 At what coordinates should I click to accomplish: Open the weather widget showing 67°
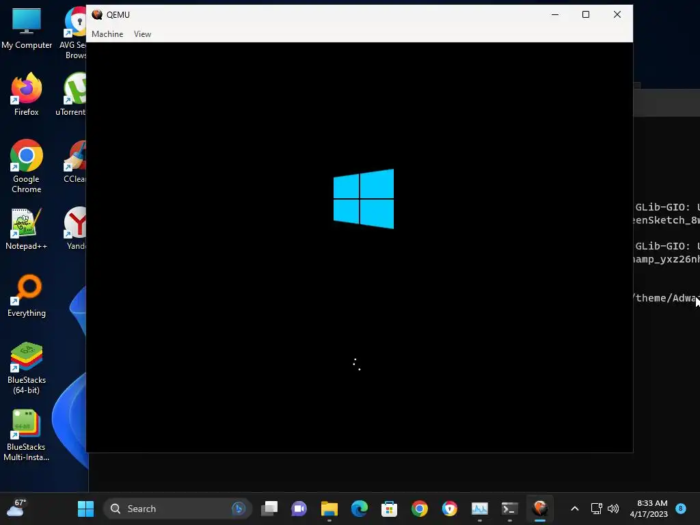click(15, 508)
